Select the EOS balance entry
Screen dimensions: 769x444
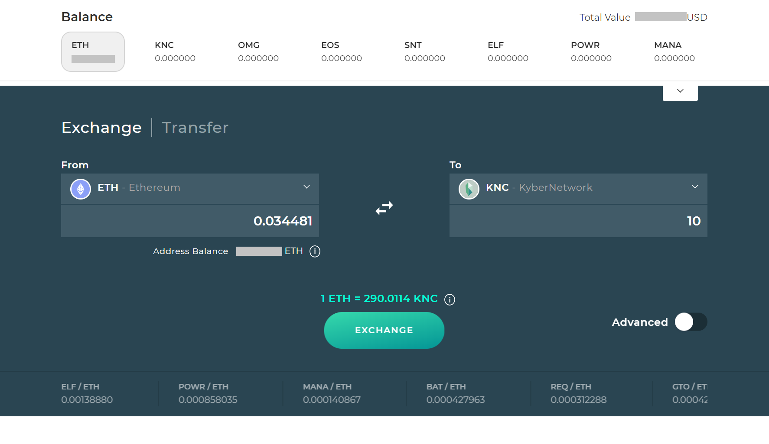(342, 51)
